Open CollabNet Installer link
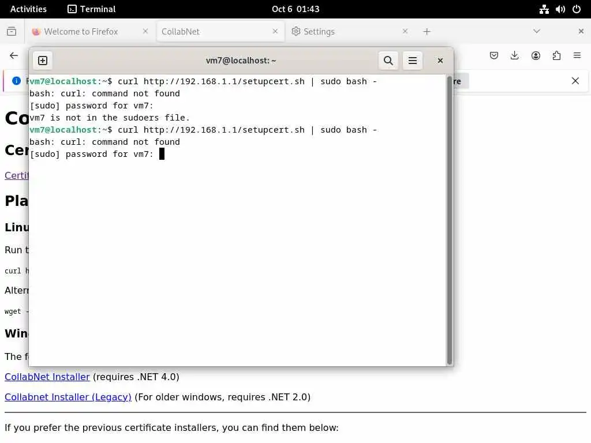The height and width of the screenshot is (443, 591). [x=47, y=377]
